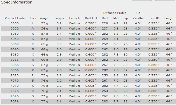
Task: Select Tip OD 0.350 " in the 7076 X row
Action: (154, 102)
